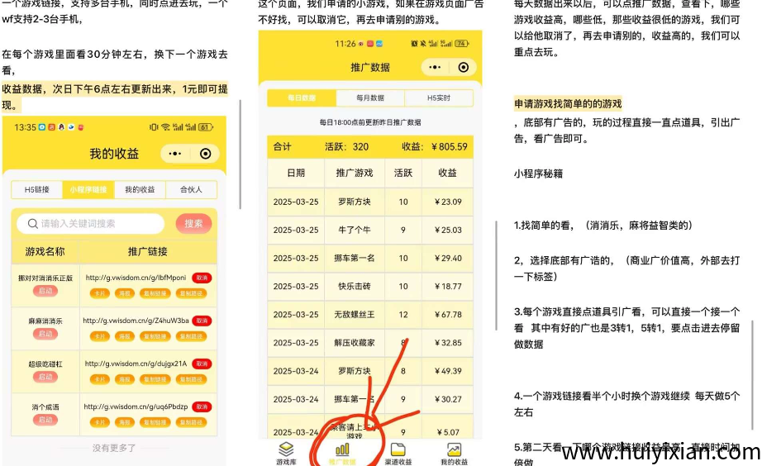Tap the 推广数据 bar chart icon
Screen dimensions: 762x466
[x=341, y=451]
